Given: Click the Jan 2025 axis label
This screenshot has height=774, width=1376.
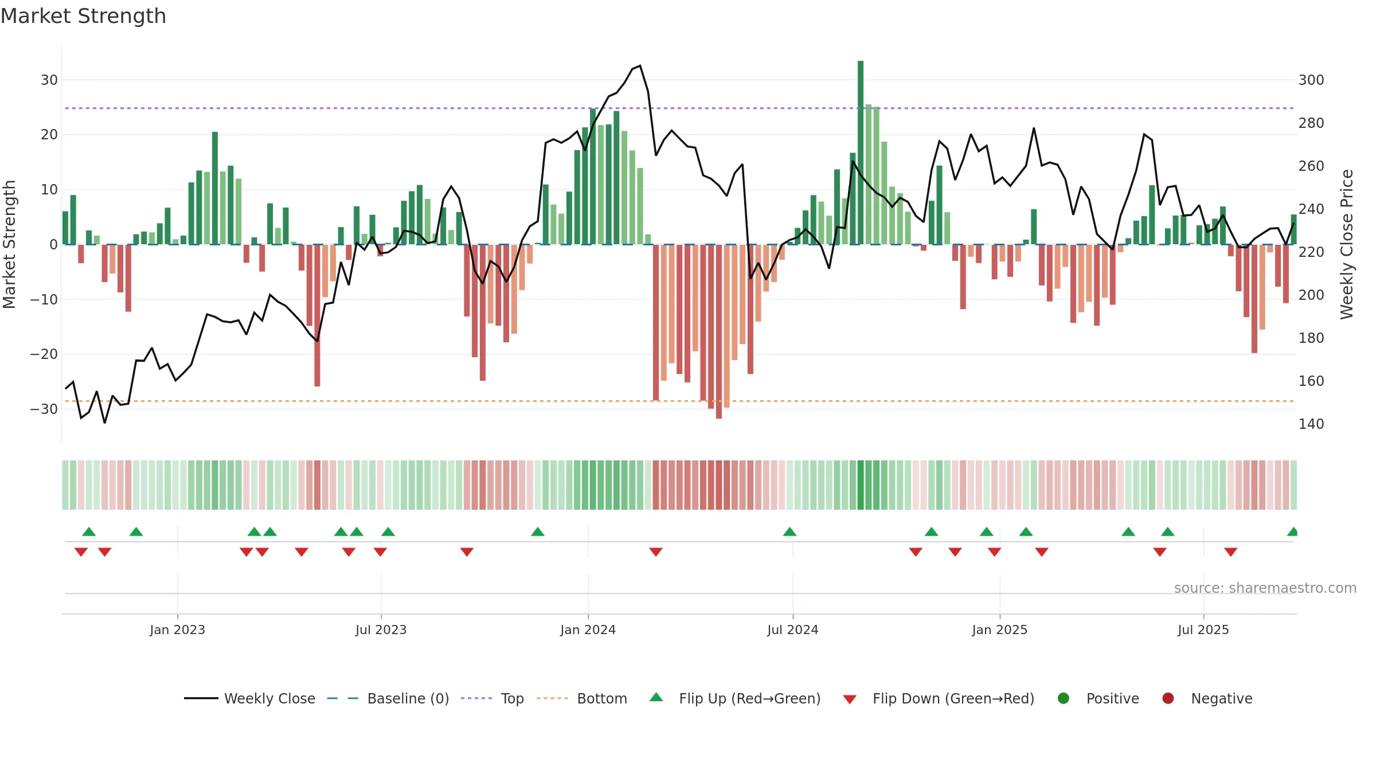Looking at the screenshot, I should (x=1000, y=630).
